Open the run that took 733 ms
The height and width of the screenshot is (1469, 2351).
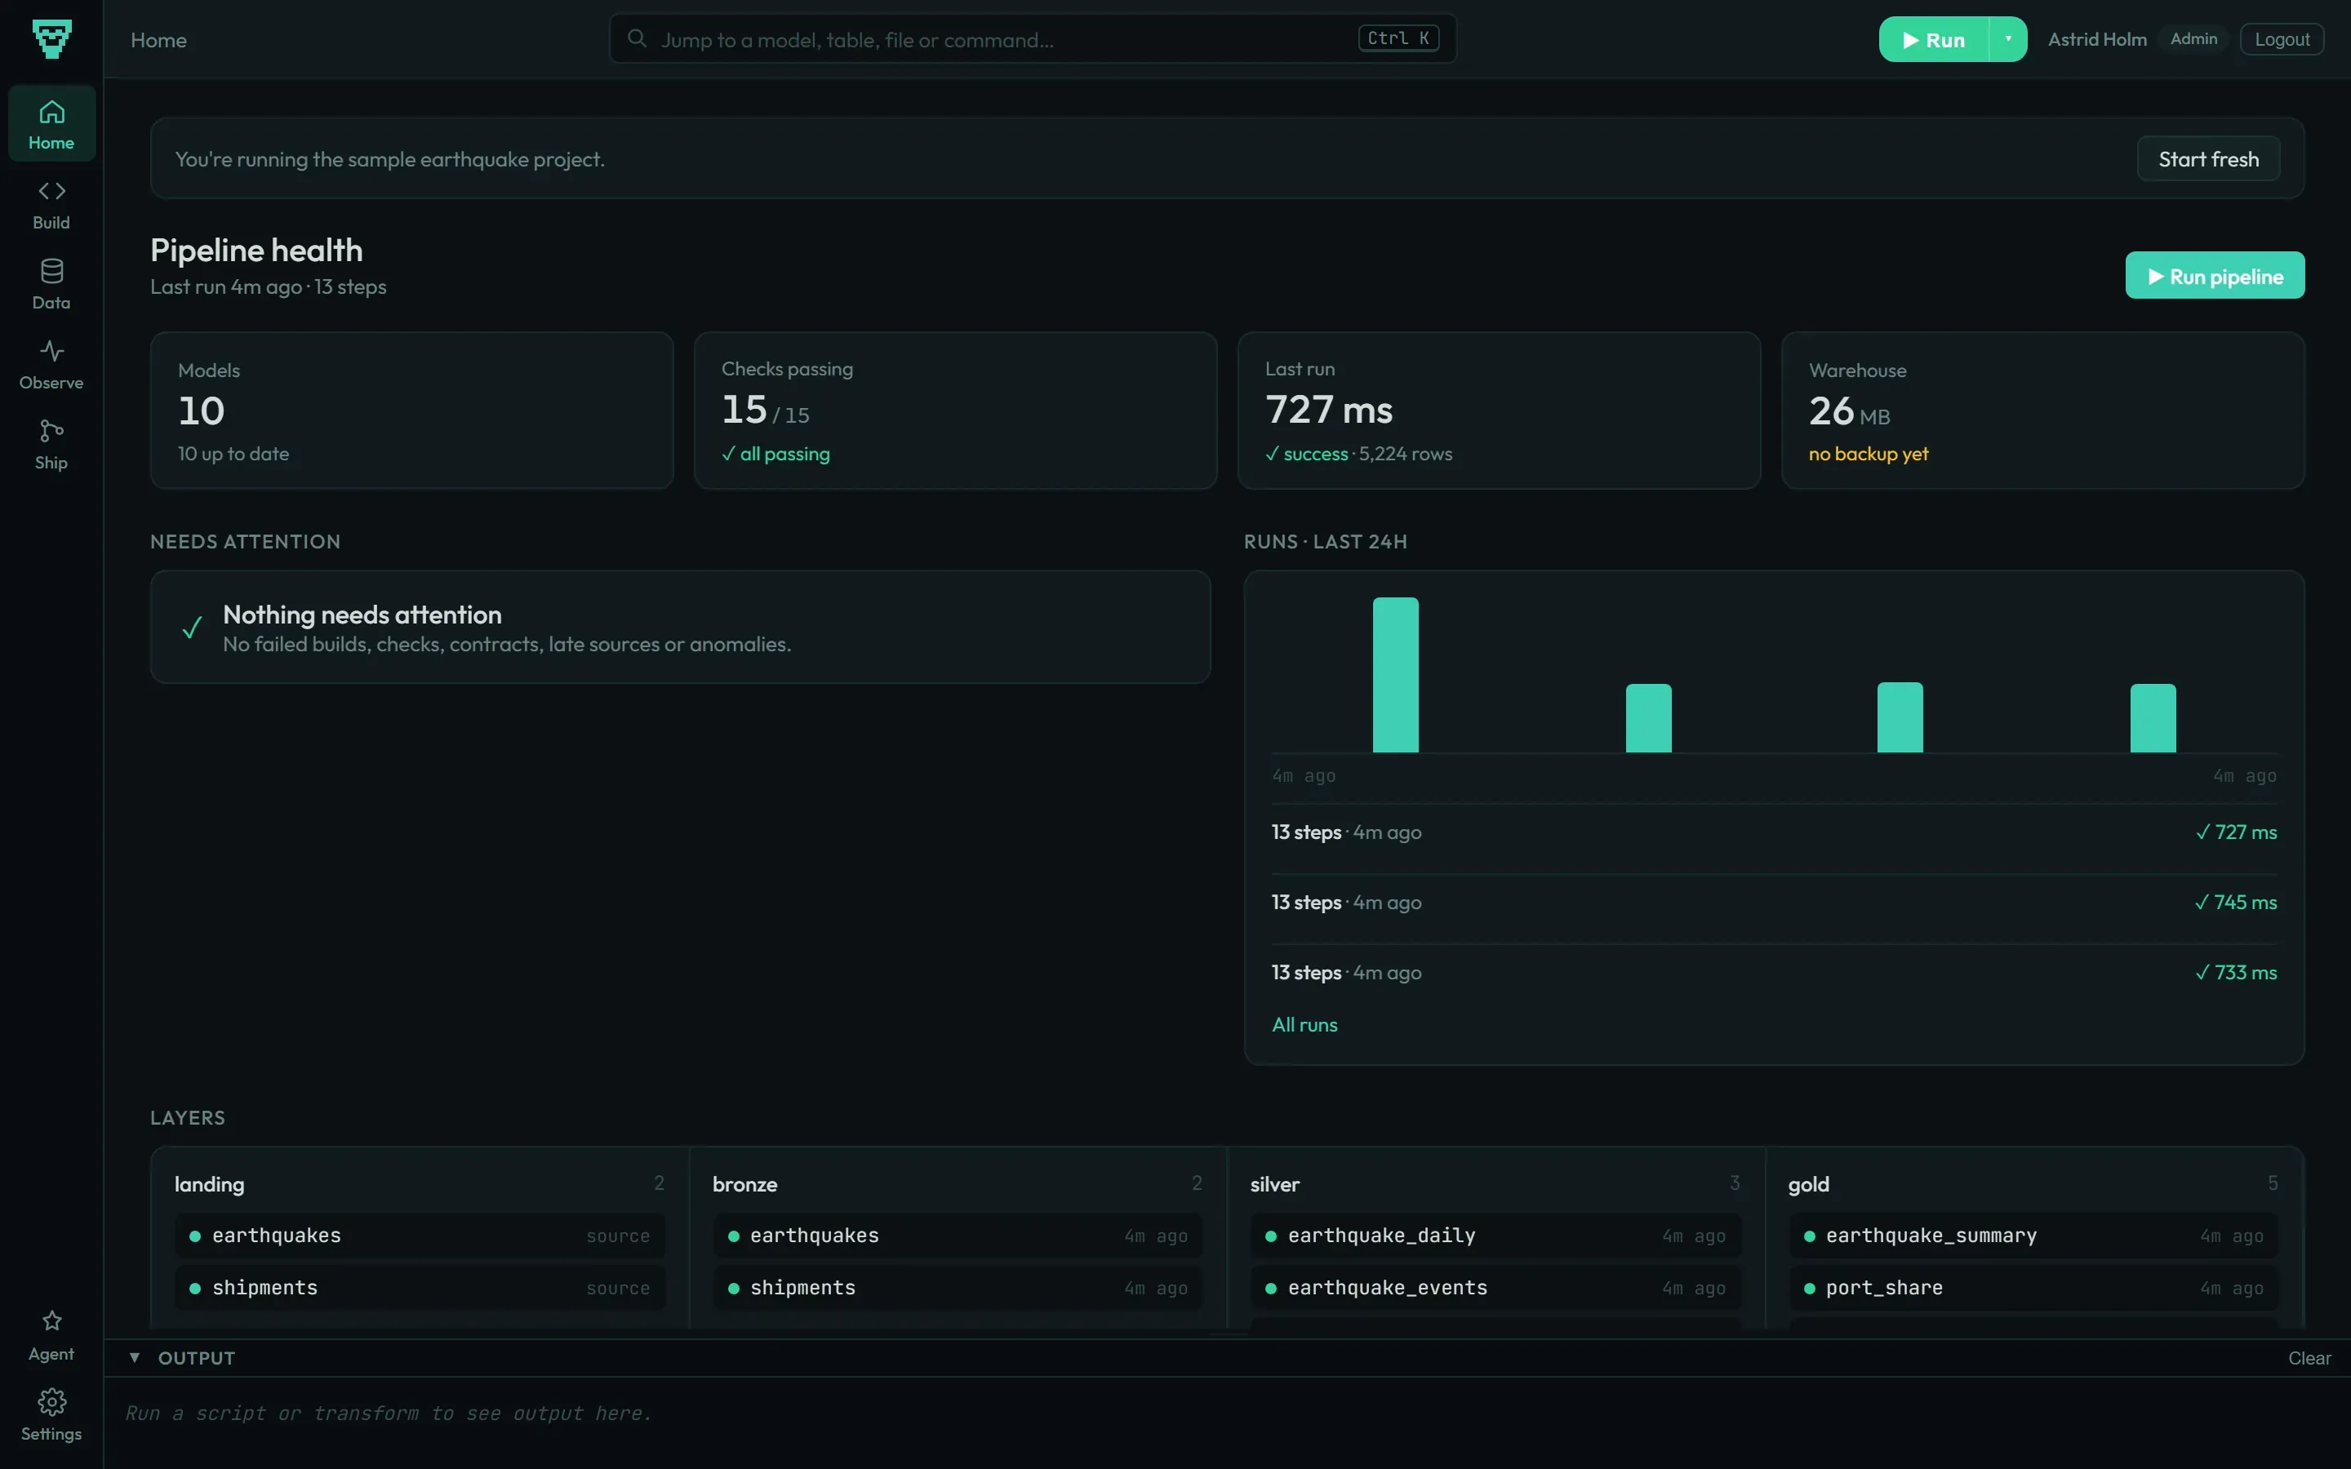point(1774,973)
